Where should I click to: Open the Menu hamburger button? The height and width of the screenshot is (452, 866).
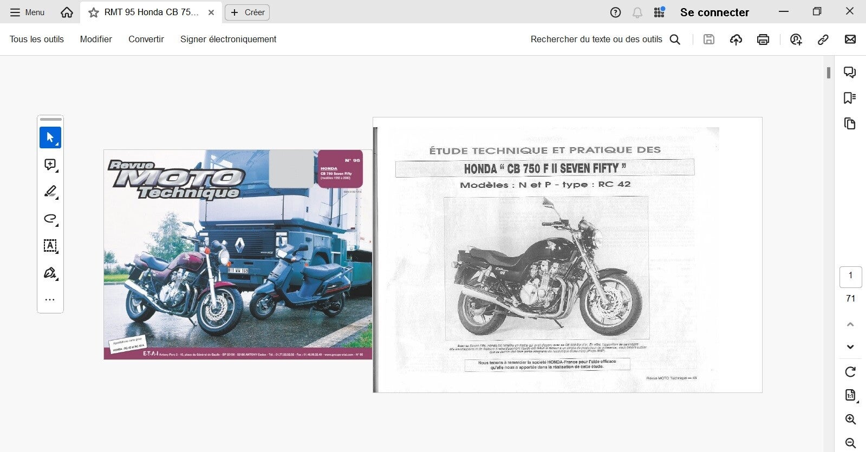(x=27, y=12)
